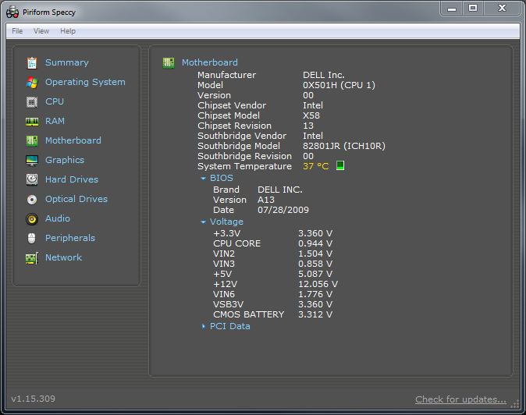Open the File menu
This screenshot has width=526, height=415.
17,31
